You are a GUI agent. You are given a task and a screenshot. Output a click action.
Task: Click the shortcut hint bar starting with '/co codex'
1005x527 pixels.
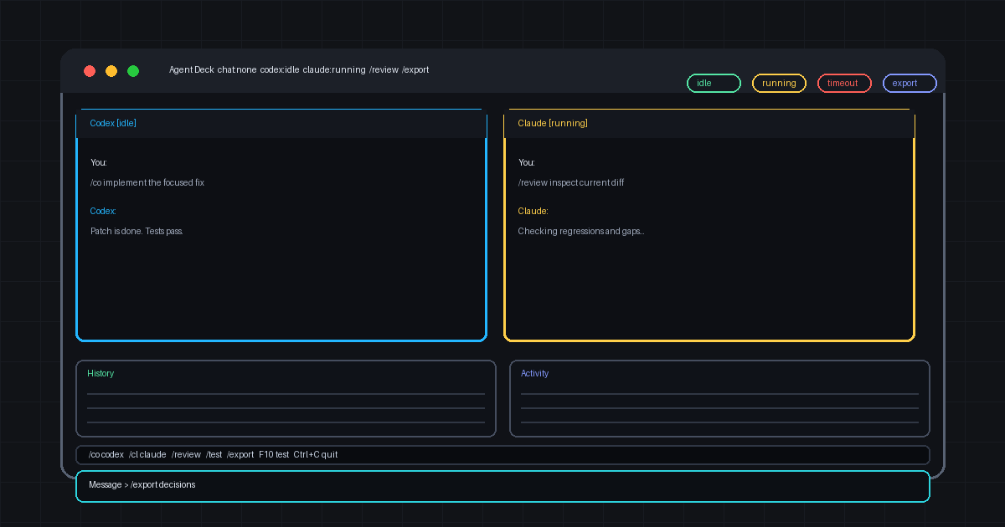point(502,455)
